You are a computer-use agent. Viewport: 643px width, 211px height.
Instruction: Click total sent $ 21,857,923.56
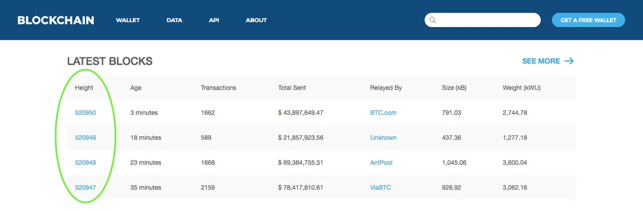300,138
